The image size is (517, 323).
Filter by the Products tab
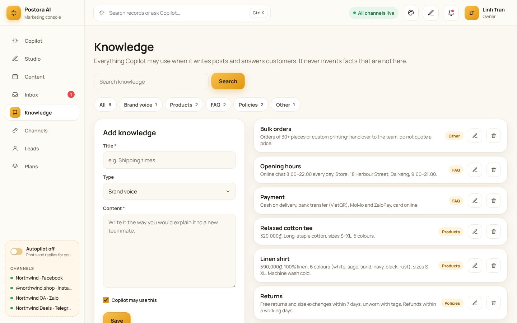click(x=184, y=104)
